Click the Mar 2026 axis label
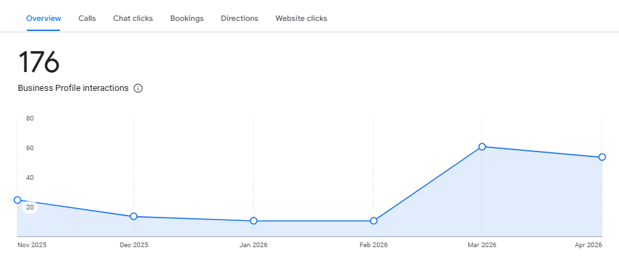This screenshot has height=264, width=619. point(482,245)
